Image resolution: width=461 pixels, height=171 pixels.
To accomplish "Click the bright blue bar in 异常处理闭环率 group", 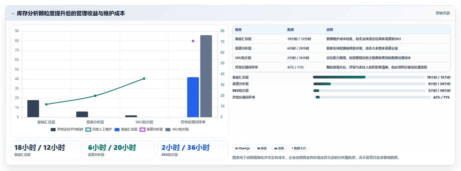I will click(193, 97).
